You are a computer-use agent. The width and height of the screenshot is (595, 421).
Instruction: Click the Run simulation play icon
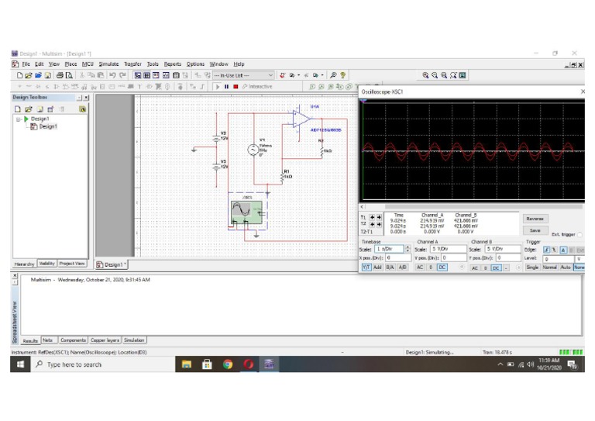tap(218, 86)
